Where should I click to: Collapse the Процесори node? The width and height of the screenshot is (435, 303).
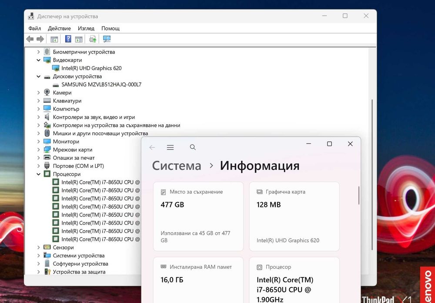[39, 174]
